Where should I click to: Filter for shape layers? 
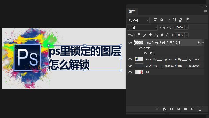[x=174, y=20]
